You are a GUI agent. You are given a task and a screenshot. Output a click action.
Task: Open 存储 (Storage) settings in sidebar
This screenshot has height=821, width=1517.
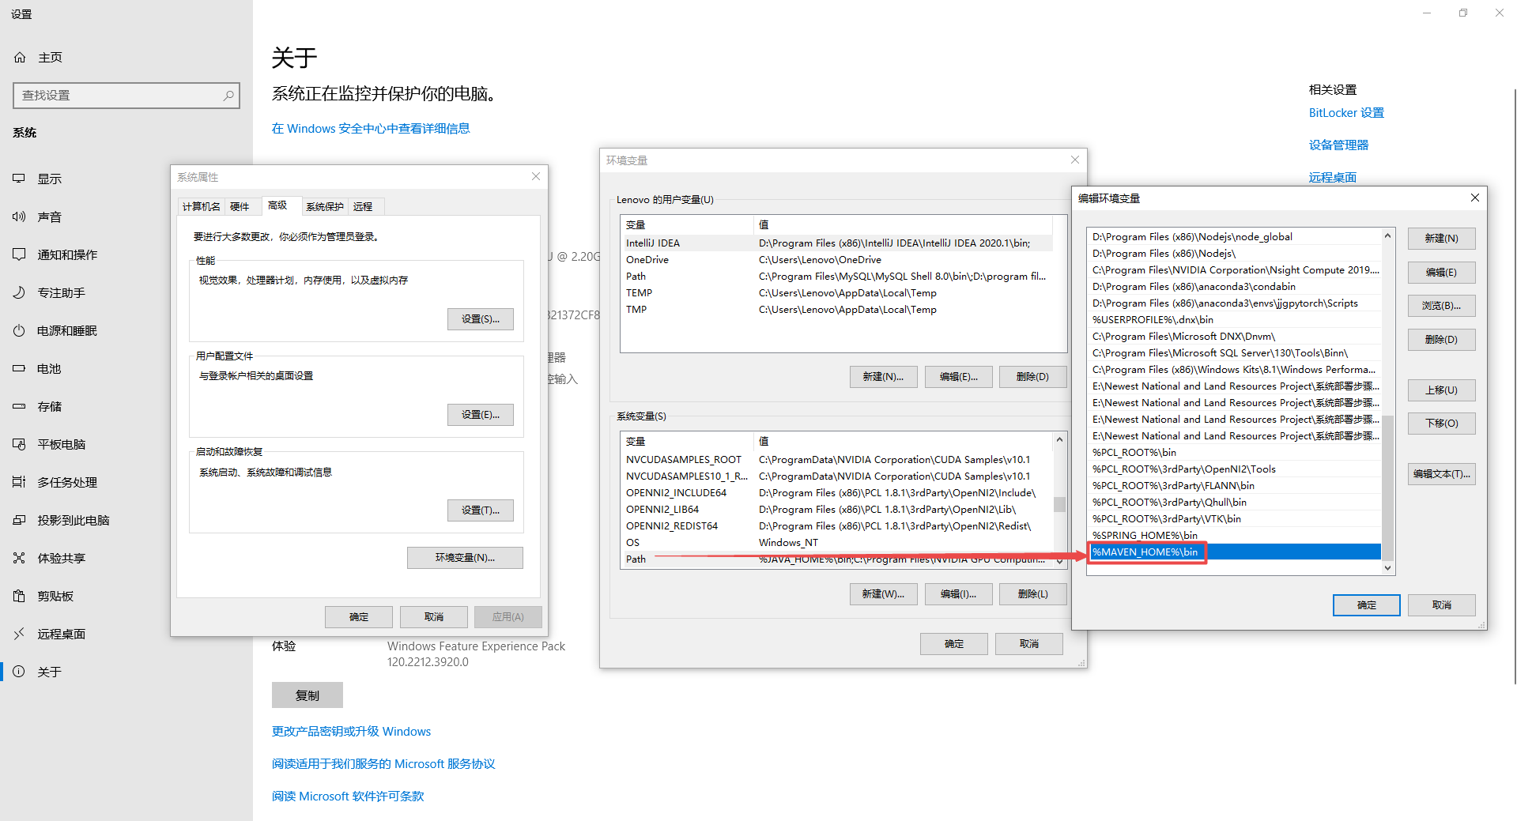pos(49,406)
